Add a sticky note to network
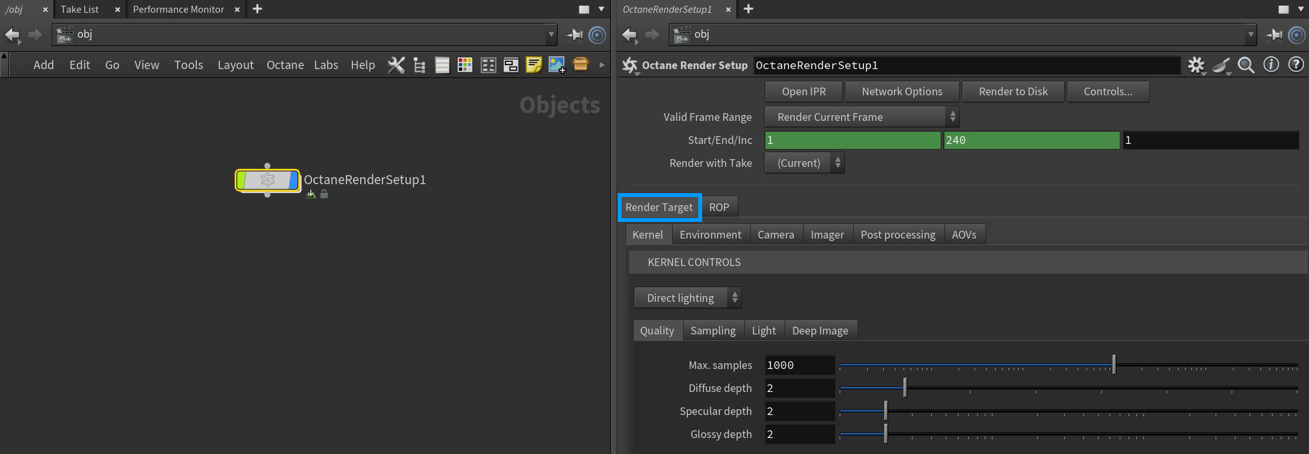The height and width of the screenshot is (454, 1309). coord(533,65)
